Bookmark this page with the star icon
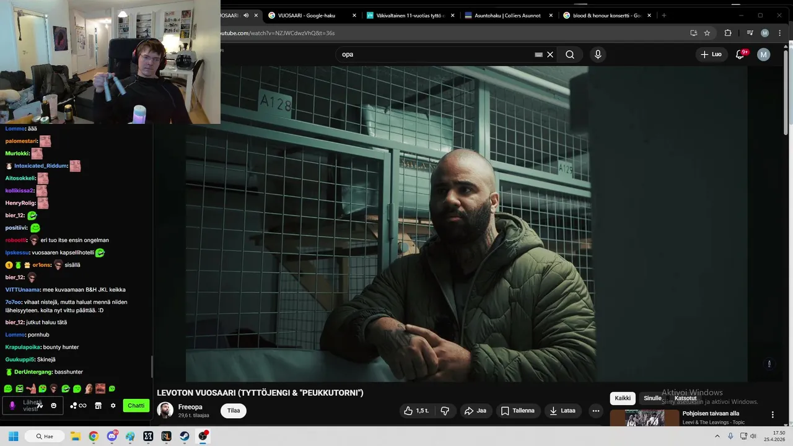Screen dimensions: 793x446 707,33
